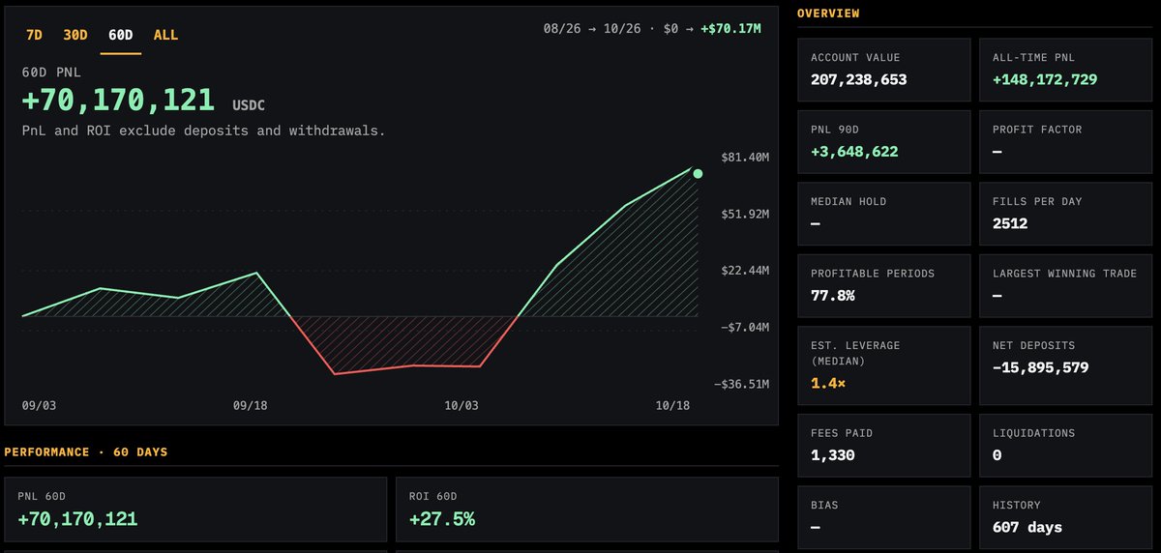Show the ALL timeframe tab

pyautogui.click(x=165, y=35)
